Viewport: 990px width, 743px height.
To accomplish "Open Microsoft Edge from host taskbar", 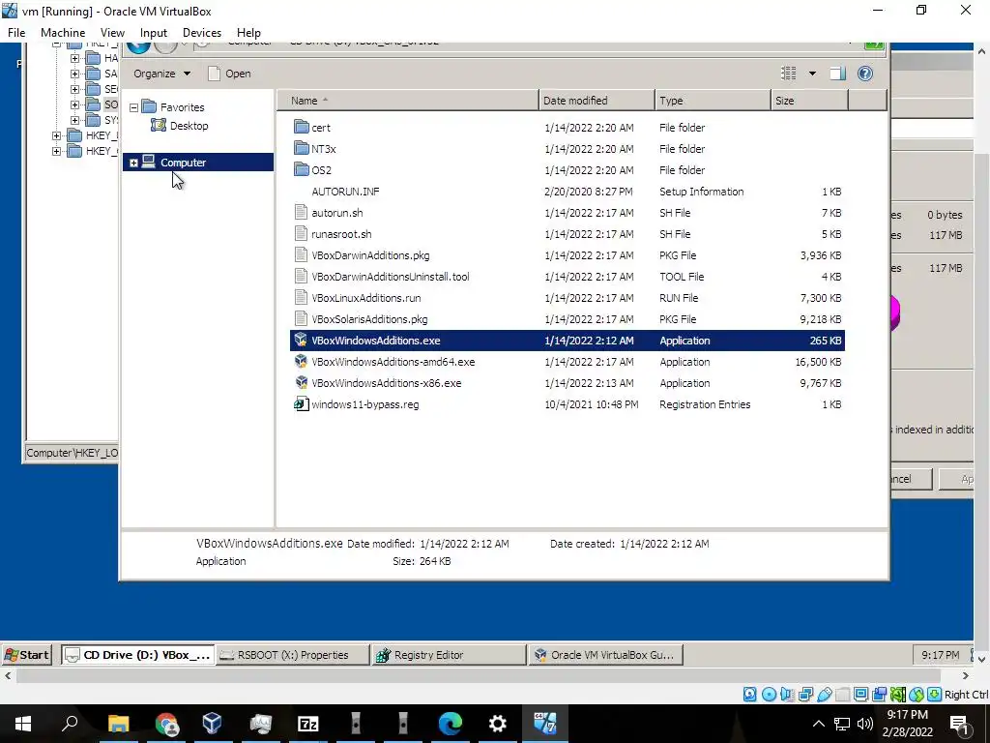I will [451, 724].
